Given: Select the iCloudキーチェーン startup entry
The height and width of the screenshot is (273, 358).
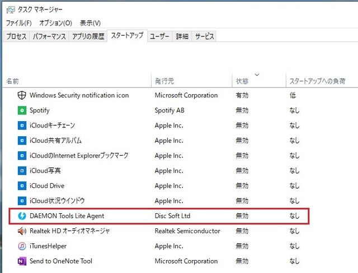Looking at the screenshot, I should pyautogui.click(x=158, y=126).
